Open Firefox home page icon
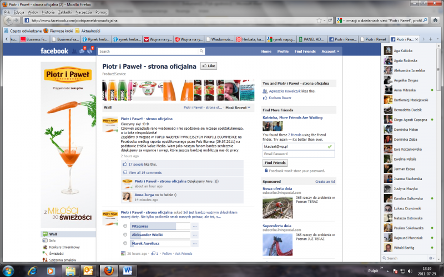This screenshot has height=277, width=444. click(435, 20)
